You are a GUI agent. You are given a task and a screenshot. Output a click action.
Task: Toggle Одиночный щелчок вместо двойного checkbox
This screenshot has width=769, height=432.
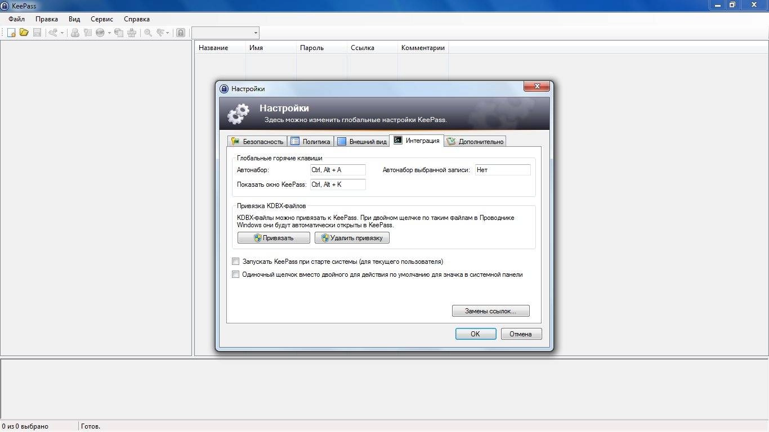[x=236, y=274]
